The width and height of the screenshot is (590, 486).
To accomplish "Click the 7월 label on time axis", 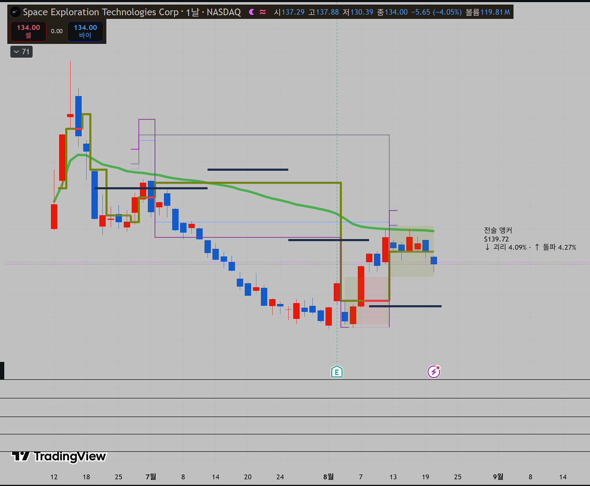I will coord(151,476).
